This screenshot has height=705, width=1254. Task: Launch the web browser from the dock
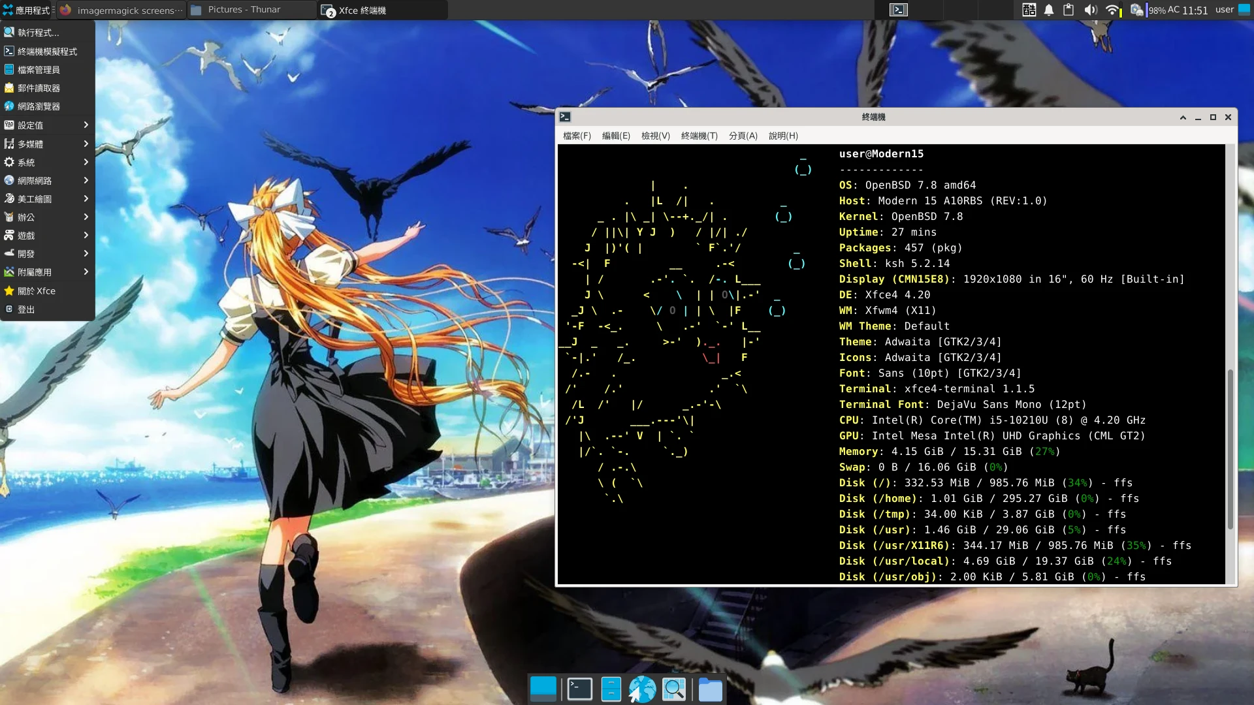642,689
